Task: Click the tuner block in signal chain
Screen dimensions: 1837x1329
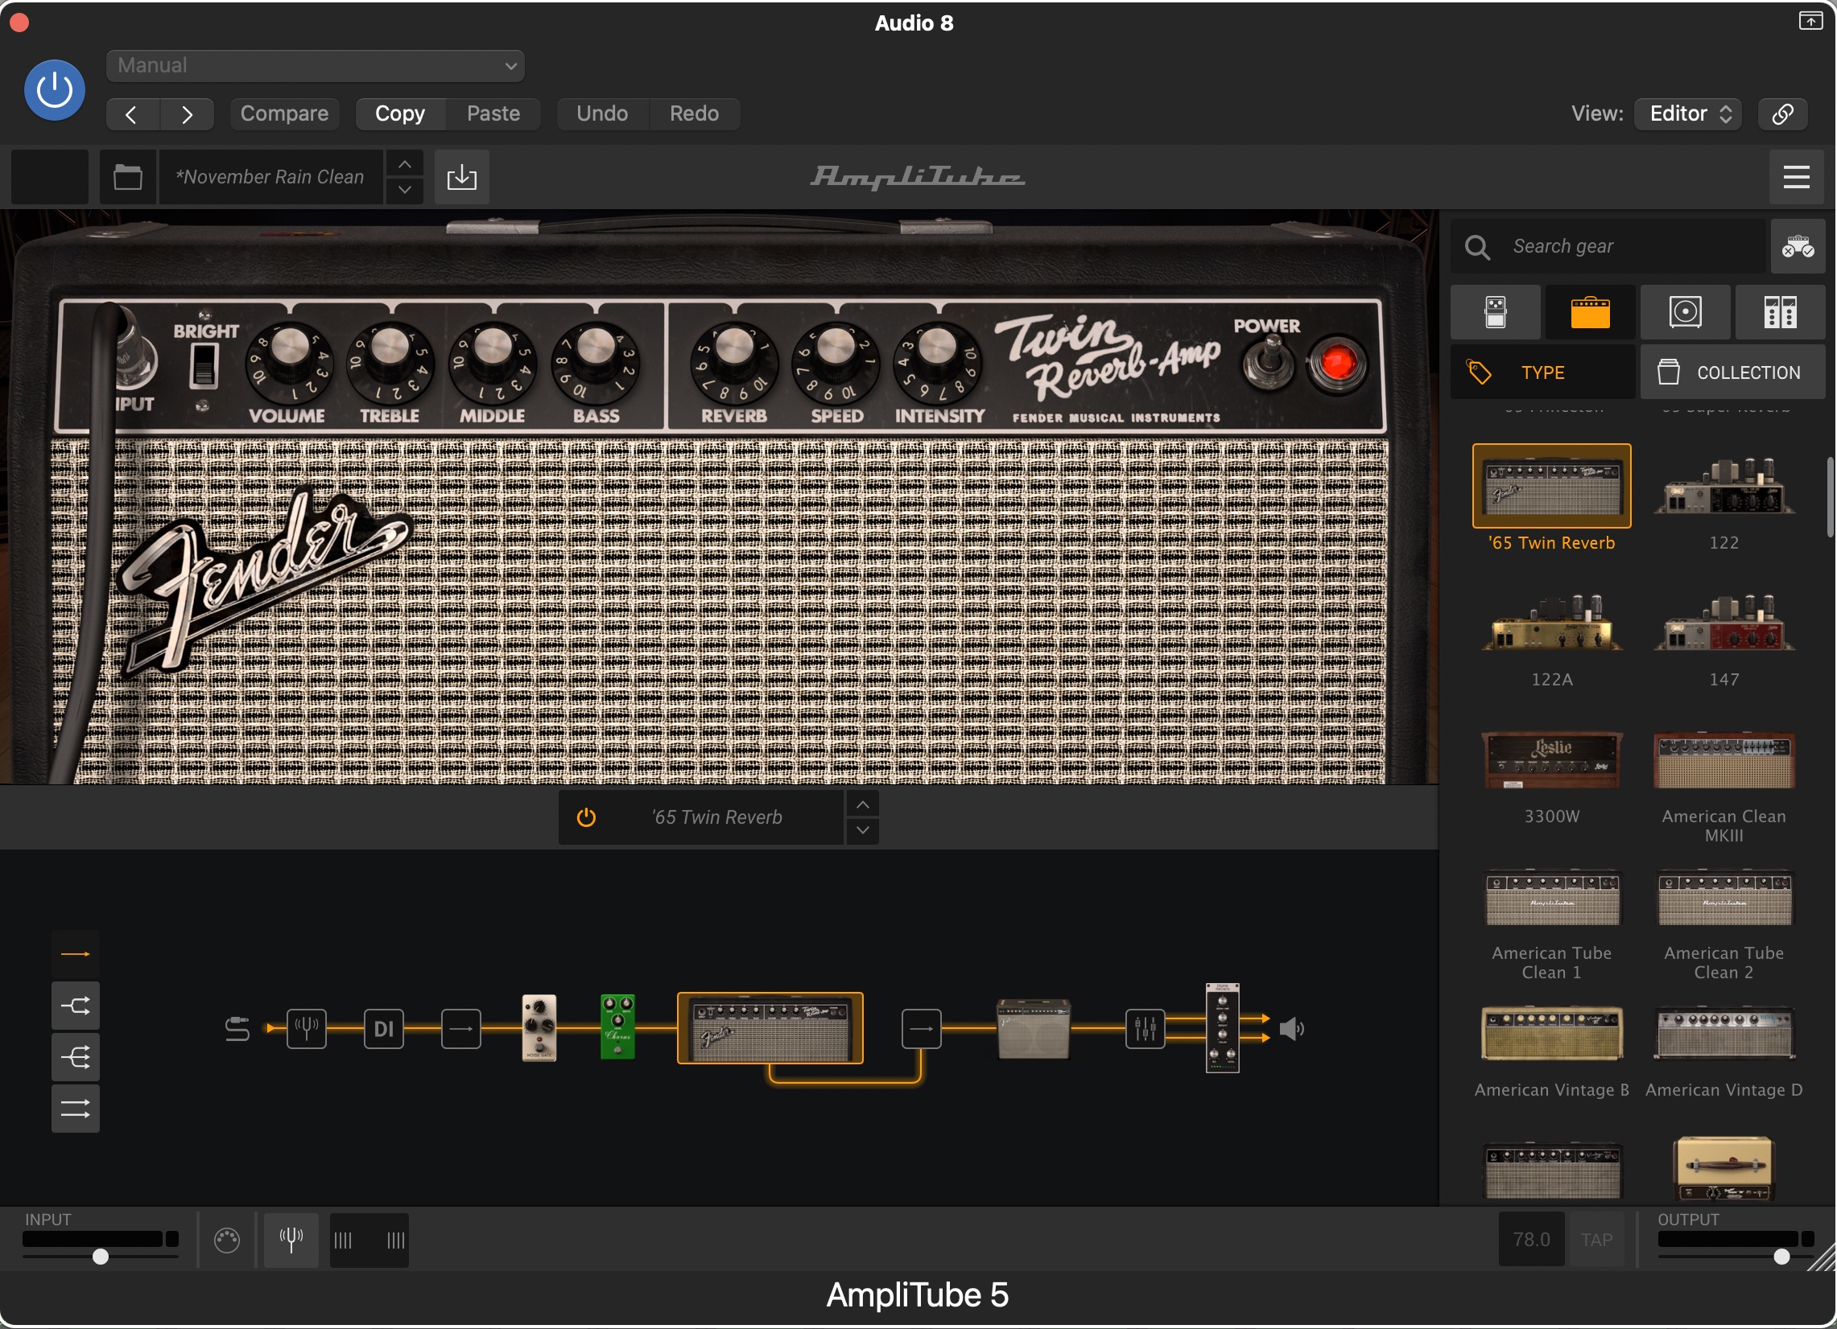Action: pos(307,1030)
